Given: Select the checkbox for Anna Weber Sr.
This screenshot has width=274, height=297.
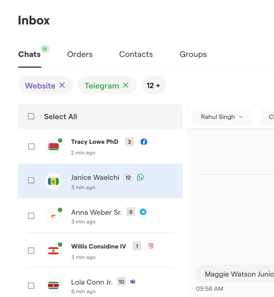Looking at the screenshot, I should point(31,216).
